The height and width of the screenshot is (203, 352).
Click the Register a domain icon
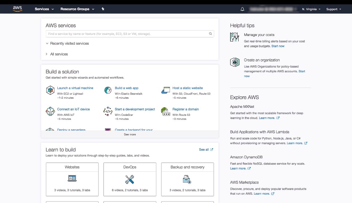(166, 111)
